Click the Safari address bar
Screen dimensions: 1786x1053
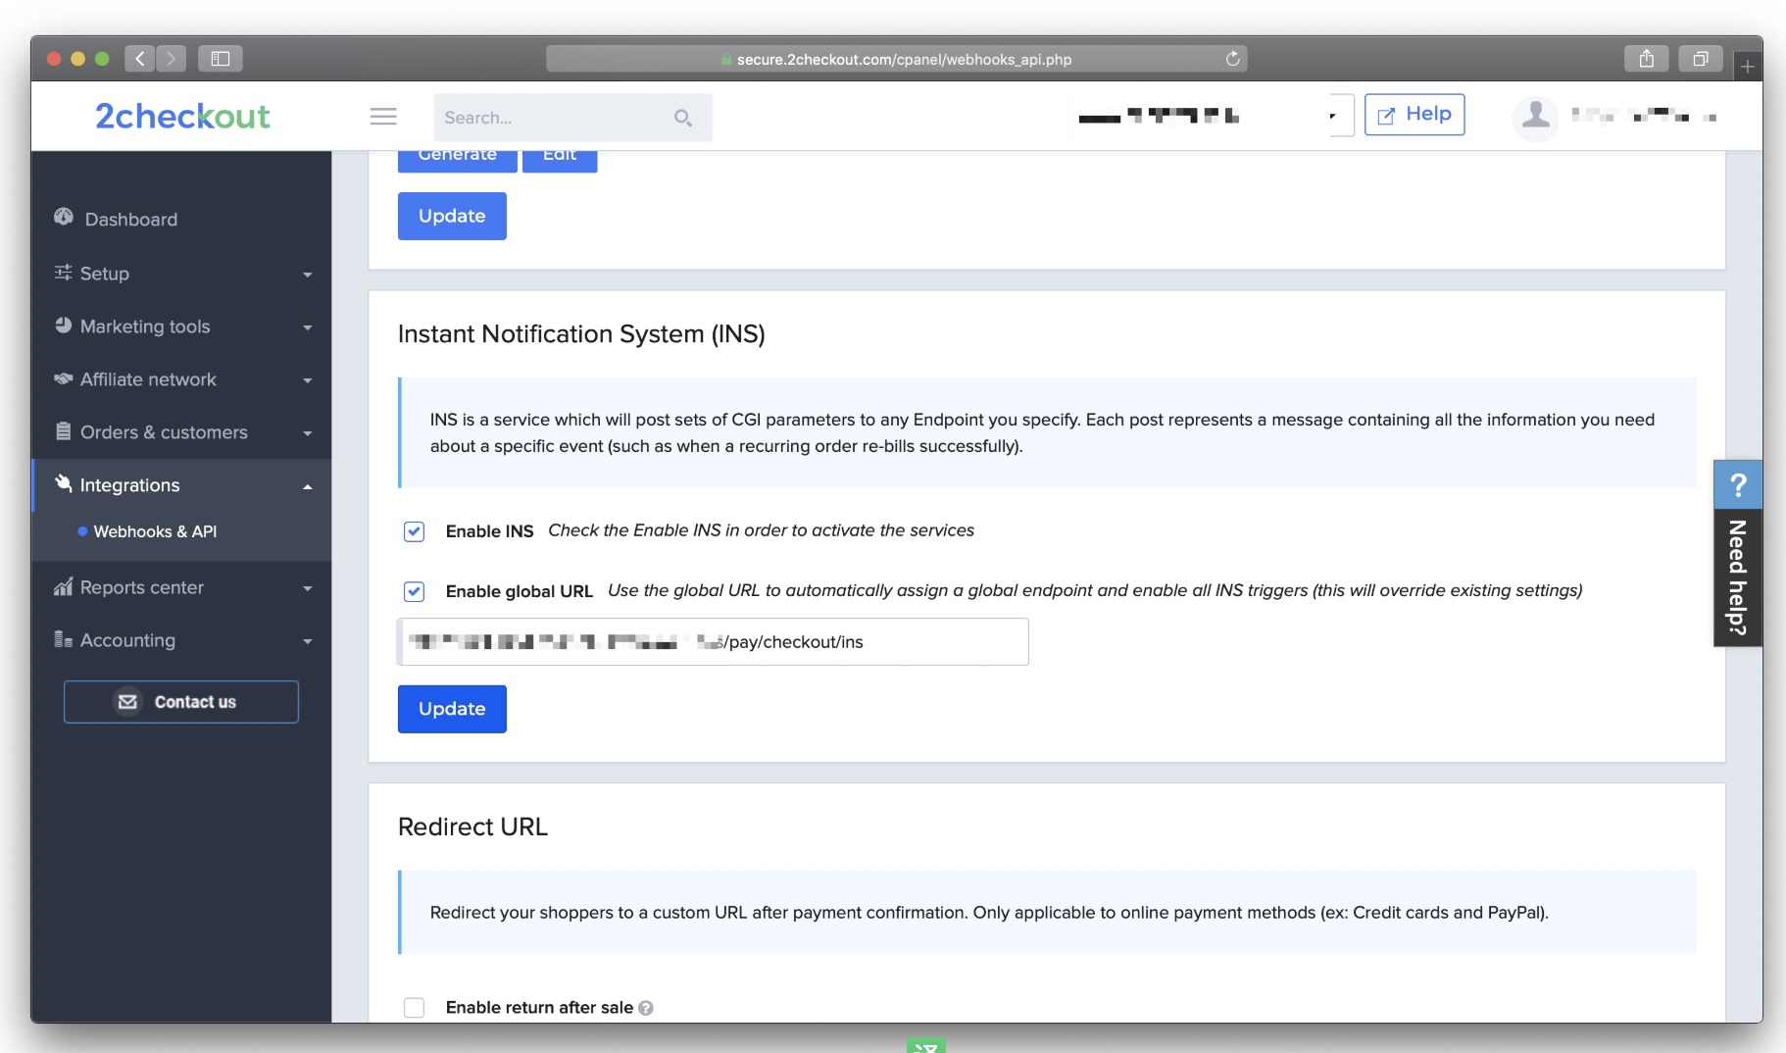[x=896, y=59]
